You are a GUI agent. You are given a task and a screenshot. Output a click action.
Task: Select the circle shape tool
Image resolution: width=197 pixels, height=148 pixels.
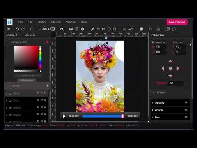coord(109,29)
